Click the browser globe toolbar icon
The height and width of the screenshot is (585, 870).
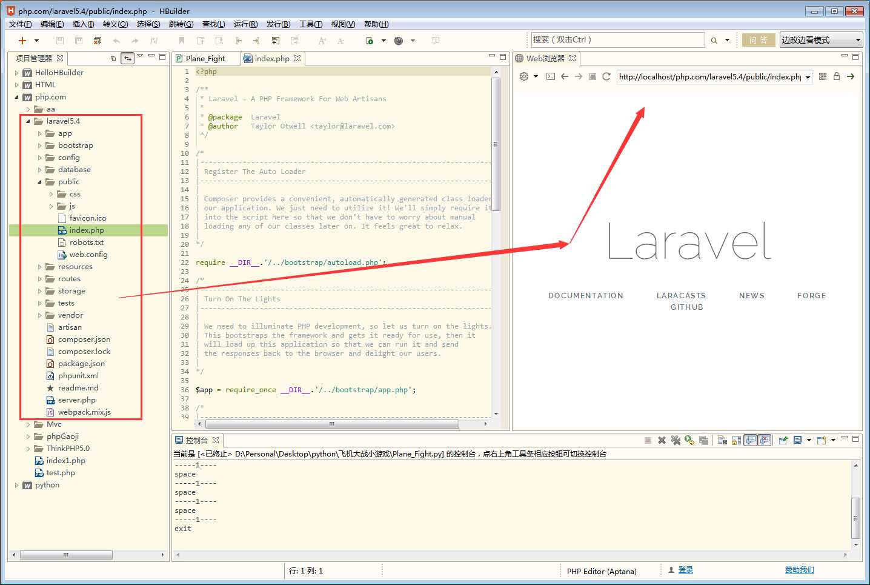[399, 41]
